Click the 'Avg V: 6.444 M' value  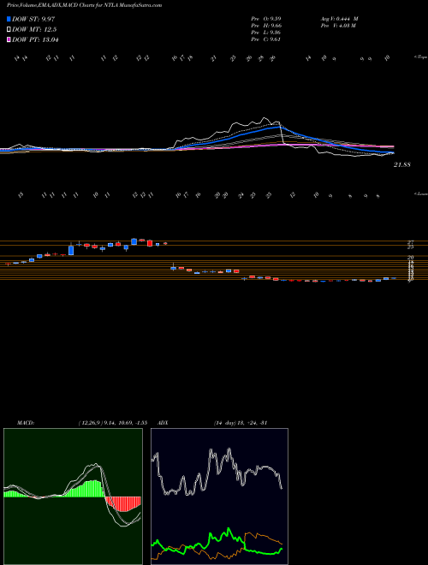tap(339, 19)
